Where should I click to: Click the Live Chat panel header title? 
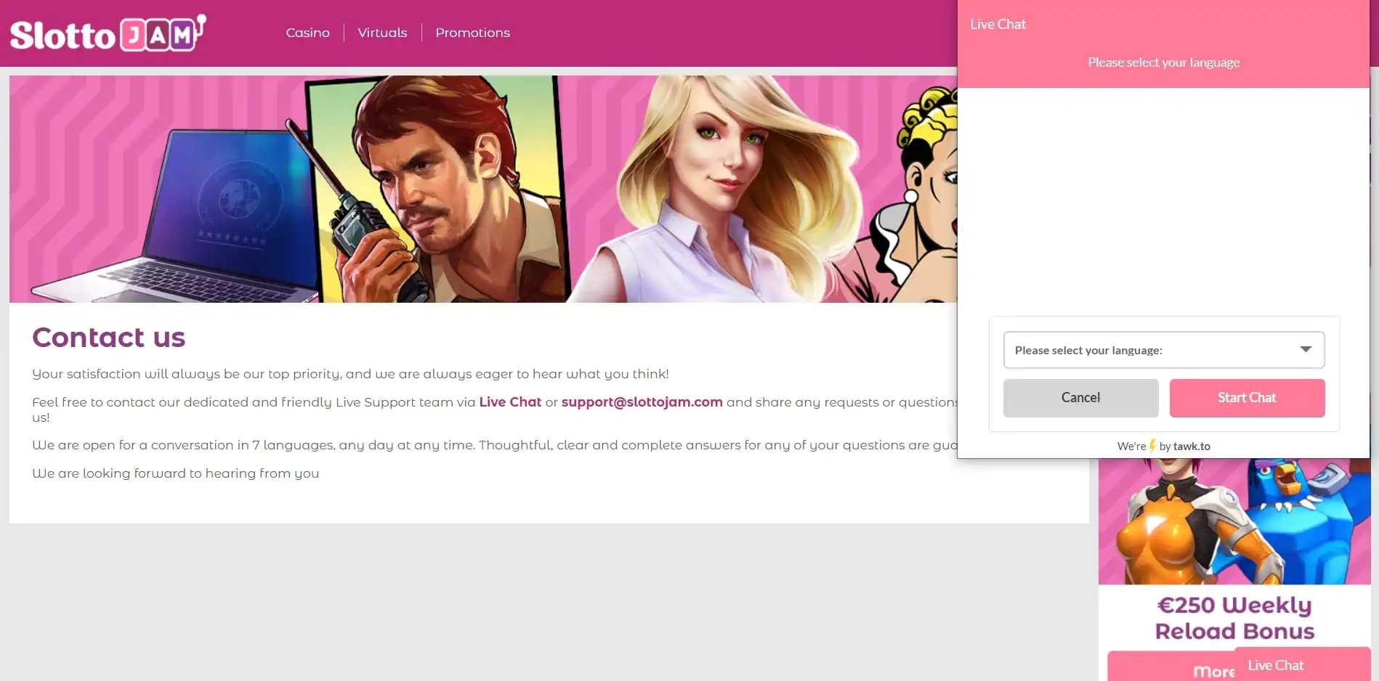point(998,25)
